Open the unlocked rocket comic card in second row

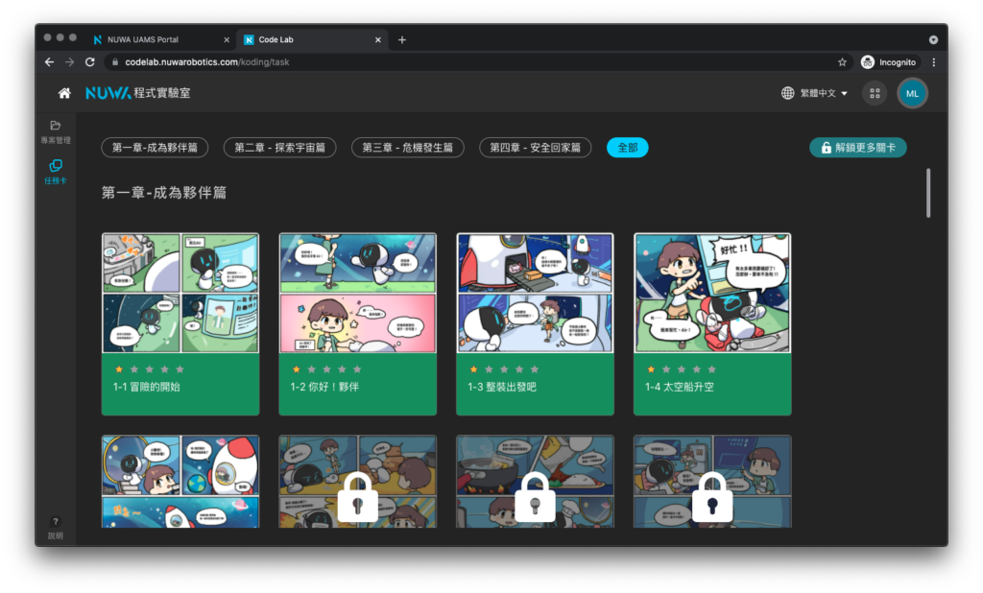(x=180, y=482)
